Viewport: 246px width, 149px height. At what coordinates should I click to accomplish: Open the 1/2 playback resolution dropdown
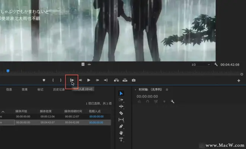tap(201, 64)
